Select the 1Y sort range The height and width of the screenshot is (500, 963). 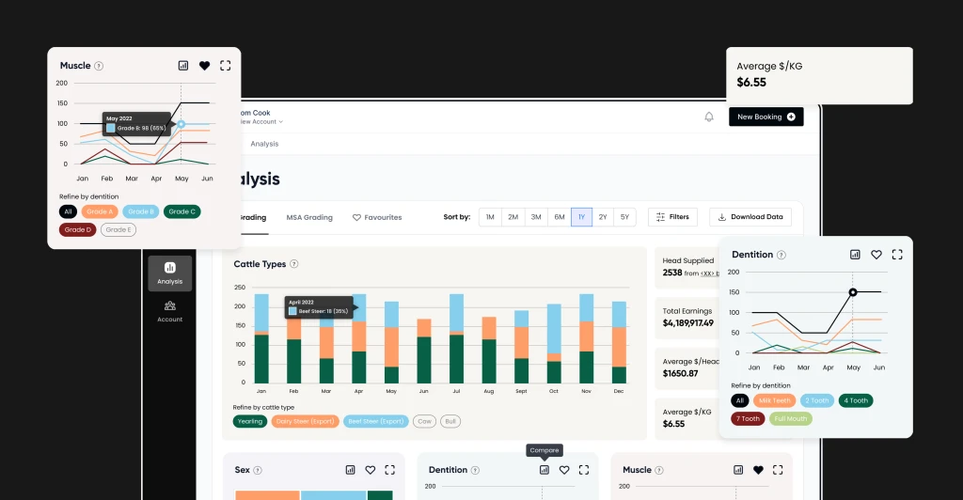581,217
